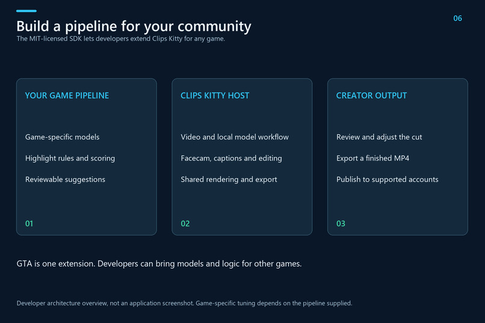Click the card number 03
485x323 pixels.
pyautogui.click(x=341, y=224)
